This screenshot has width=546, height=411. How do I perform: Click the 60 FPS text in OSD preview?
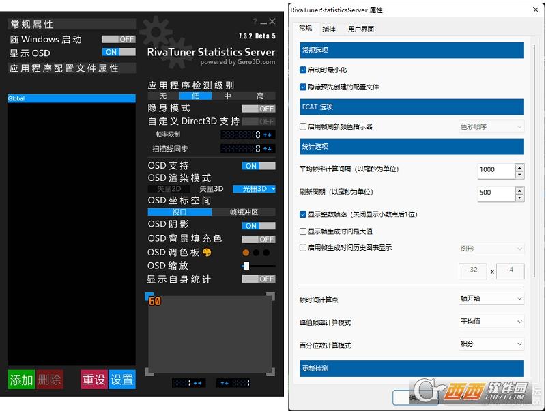click(x=155, y=301)
